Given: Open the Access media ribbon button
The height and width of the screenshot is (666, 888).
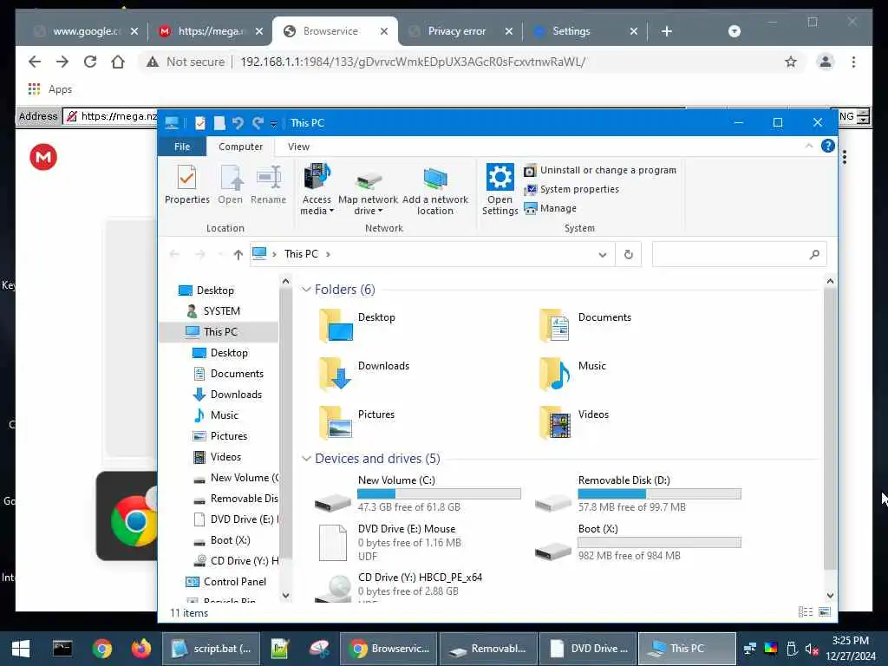Looking at the screenshot, I should [x=317, y=188].
